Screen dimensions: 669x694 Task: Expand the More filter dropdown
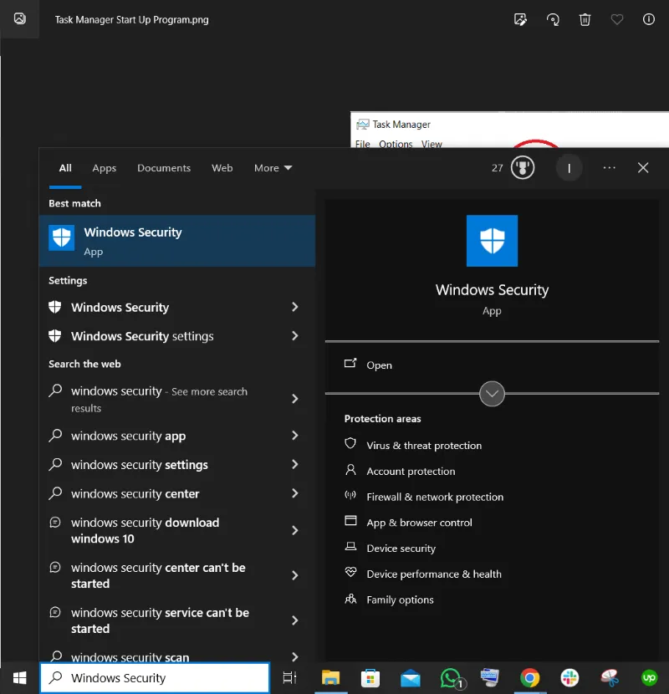point(273,168)
